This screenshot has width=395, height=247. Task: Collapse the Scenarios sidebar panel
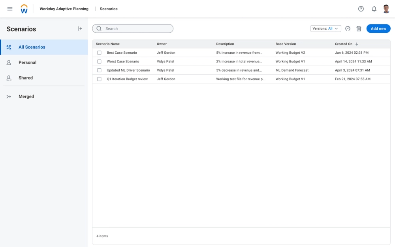click(x=80, y=28)
